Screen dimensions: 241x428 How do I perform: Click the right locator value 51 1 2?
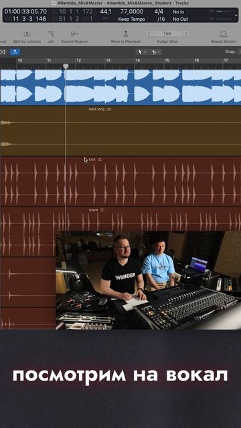69,19
